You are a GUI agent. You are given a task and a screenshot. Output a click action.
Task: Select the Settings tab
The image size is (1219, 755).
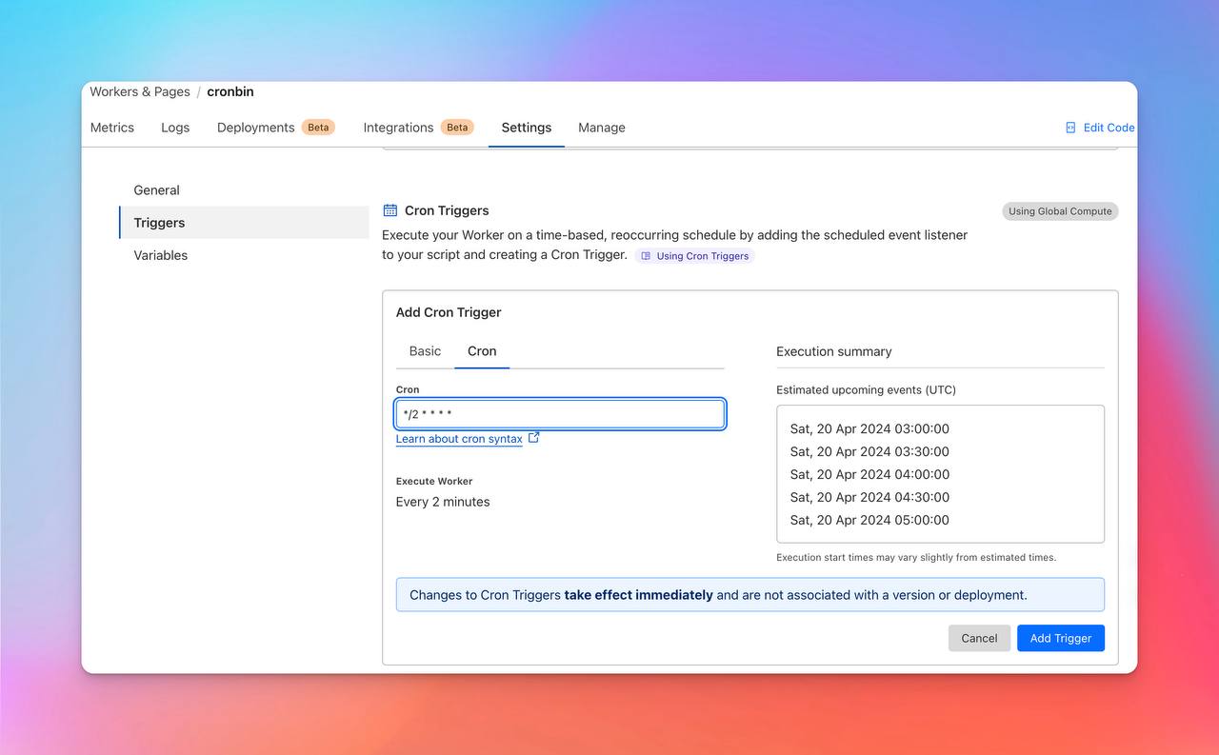coord(527,128)
